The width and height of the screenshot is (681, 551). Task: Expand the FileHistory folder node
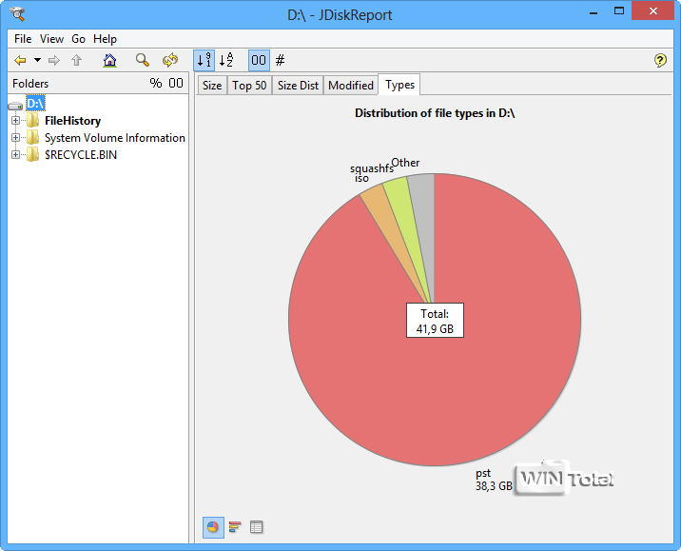coord(15,120)
